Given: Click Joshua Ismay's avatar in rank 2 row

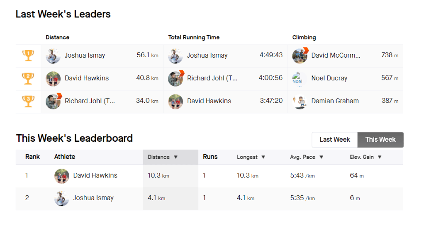Looking at the screenshot, I should 62,198.
